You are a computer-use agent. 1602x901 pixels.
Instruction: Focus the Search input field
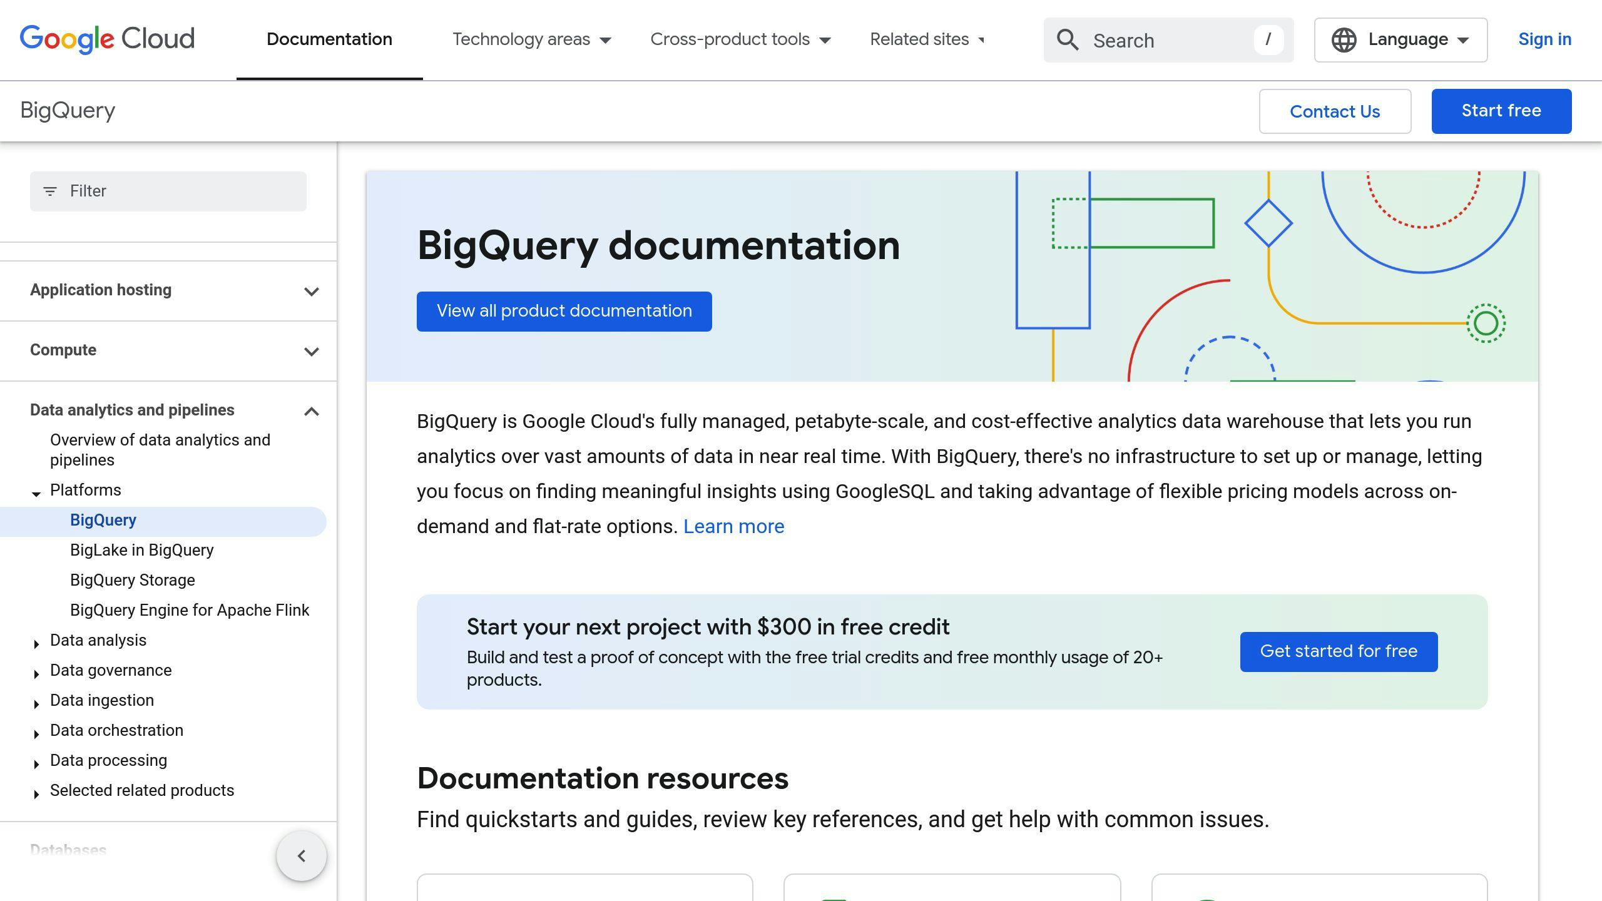click(x=1168, y=40)
